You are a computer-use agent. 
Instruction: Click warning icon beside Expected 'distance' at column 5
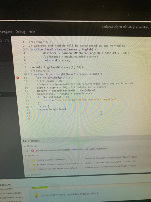point(34,165)
